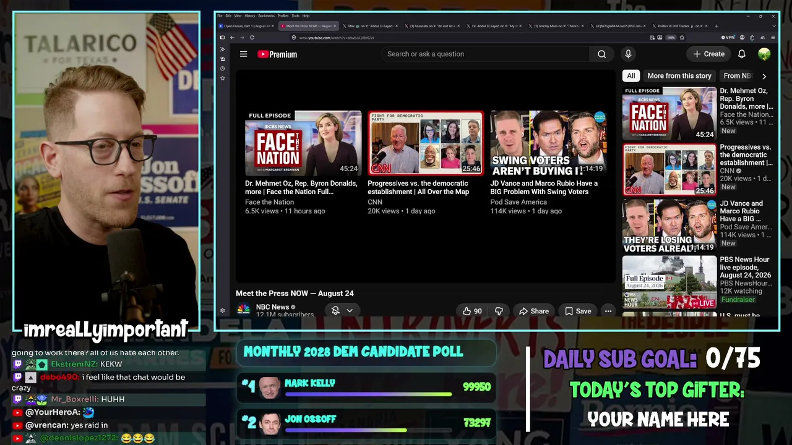Select Mark Kelly in the candidate poll overlay
Viewport: 792px width, 445px height.
[366, 388]
